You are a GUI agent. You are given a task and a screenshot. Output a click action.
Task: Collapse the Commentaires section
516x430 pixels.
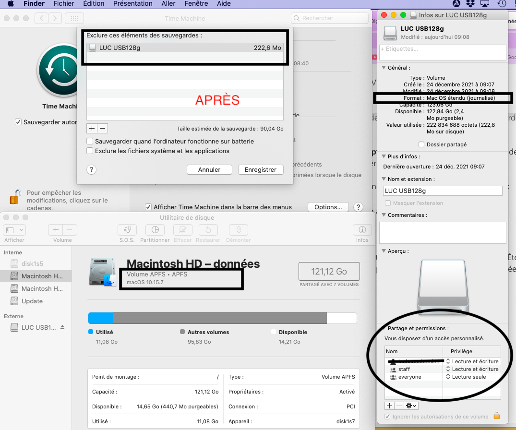pyautogui.click(x=384, y=215)
